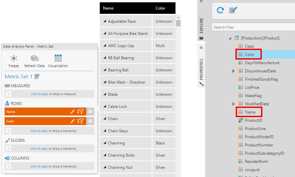Rename Metric Set 1 via edit icon
The image size is (295, 177).
pyautogui.click(x=37, y=77)
